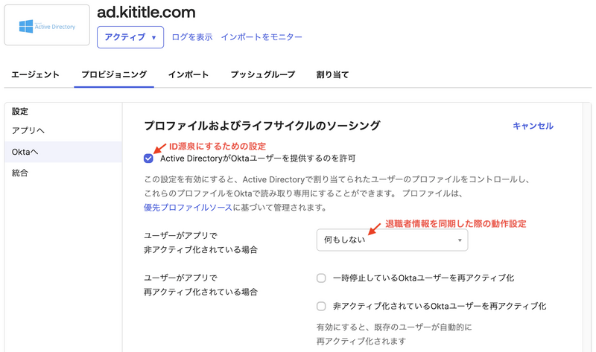Enable 一時停止しているOktaユーザーを再アクティブ化 checkbox
The width and height of the screenshot is (596, 352).
[322, 278]
